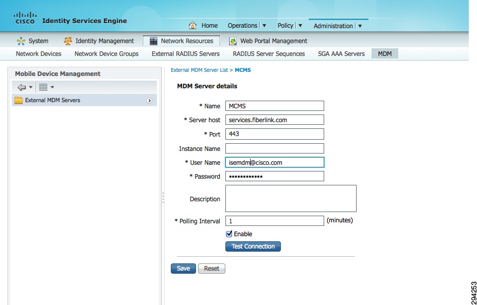
Task: Click the Reset button
Action: pyautogui.click(x=211, y=269)
